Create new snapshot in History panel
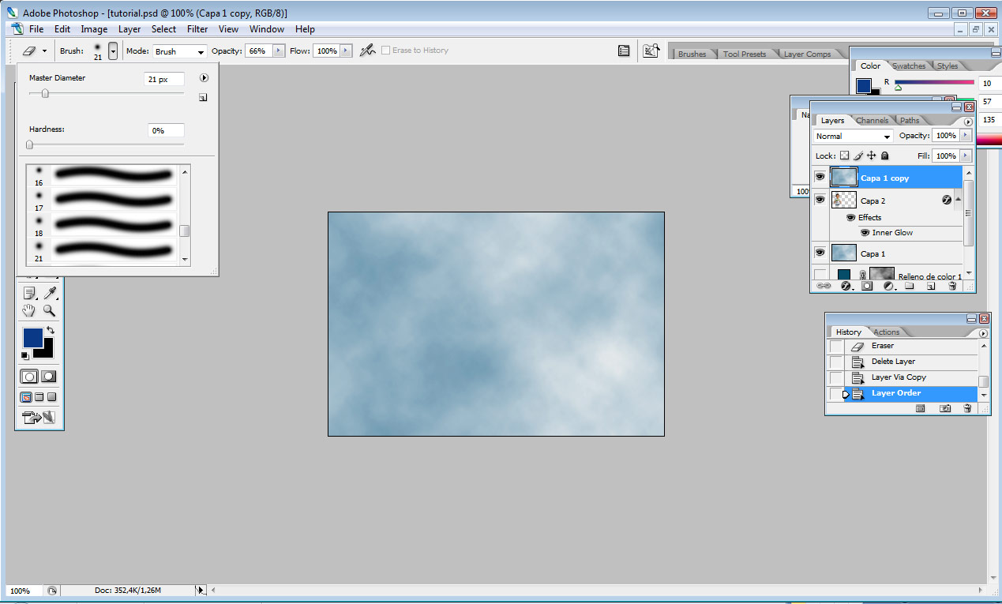The width and height of the screenshot is (1002, 604). click(944, 408)
